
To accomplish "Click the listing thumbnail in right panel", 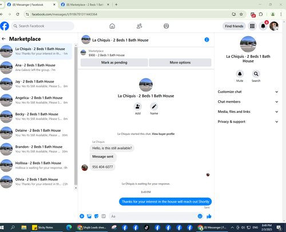I will tap(248, 44).
